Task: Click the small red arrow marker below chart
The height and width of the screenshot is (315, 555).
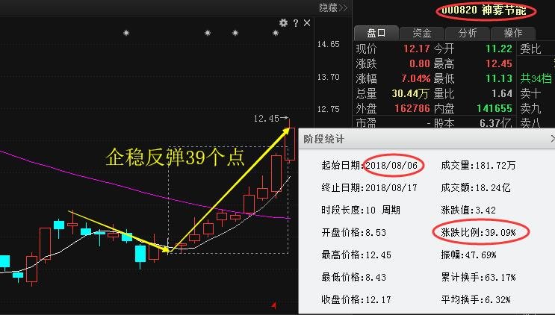Action: [274, 305]
